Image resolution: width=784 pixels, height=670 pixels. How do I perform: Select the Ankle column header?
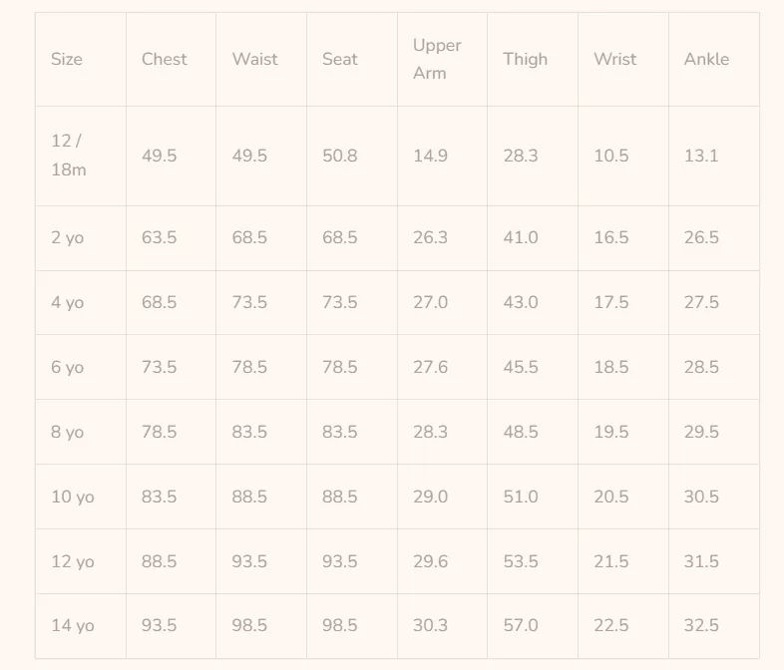click(714, 60)
